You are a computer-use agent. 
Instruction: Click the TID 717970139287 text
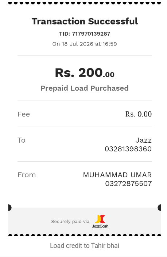(x=85, y=34)
